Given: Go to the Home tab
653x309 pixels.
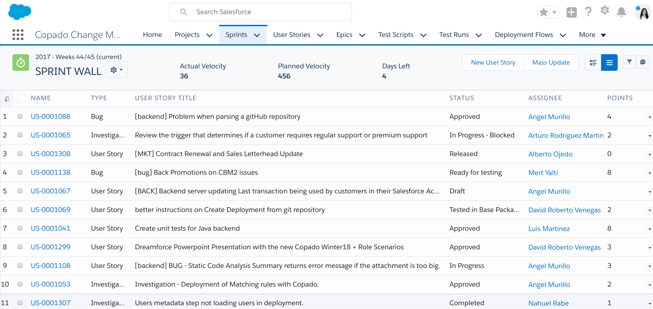Looking at the screenshot, I should coord(153,35).
